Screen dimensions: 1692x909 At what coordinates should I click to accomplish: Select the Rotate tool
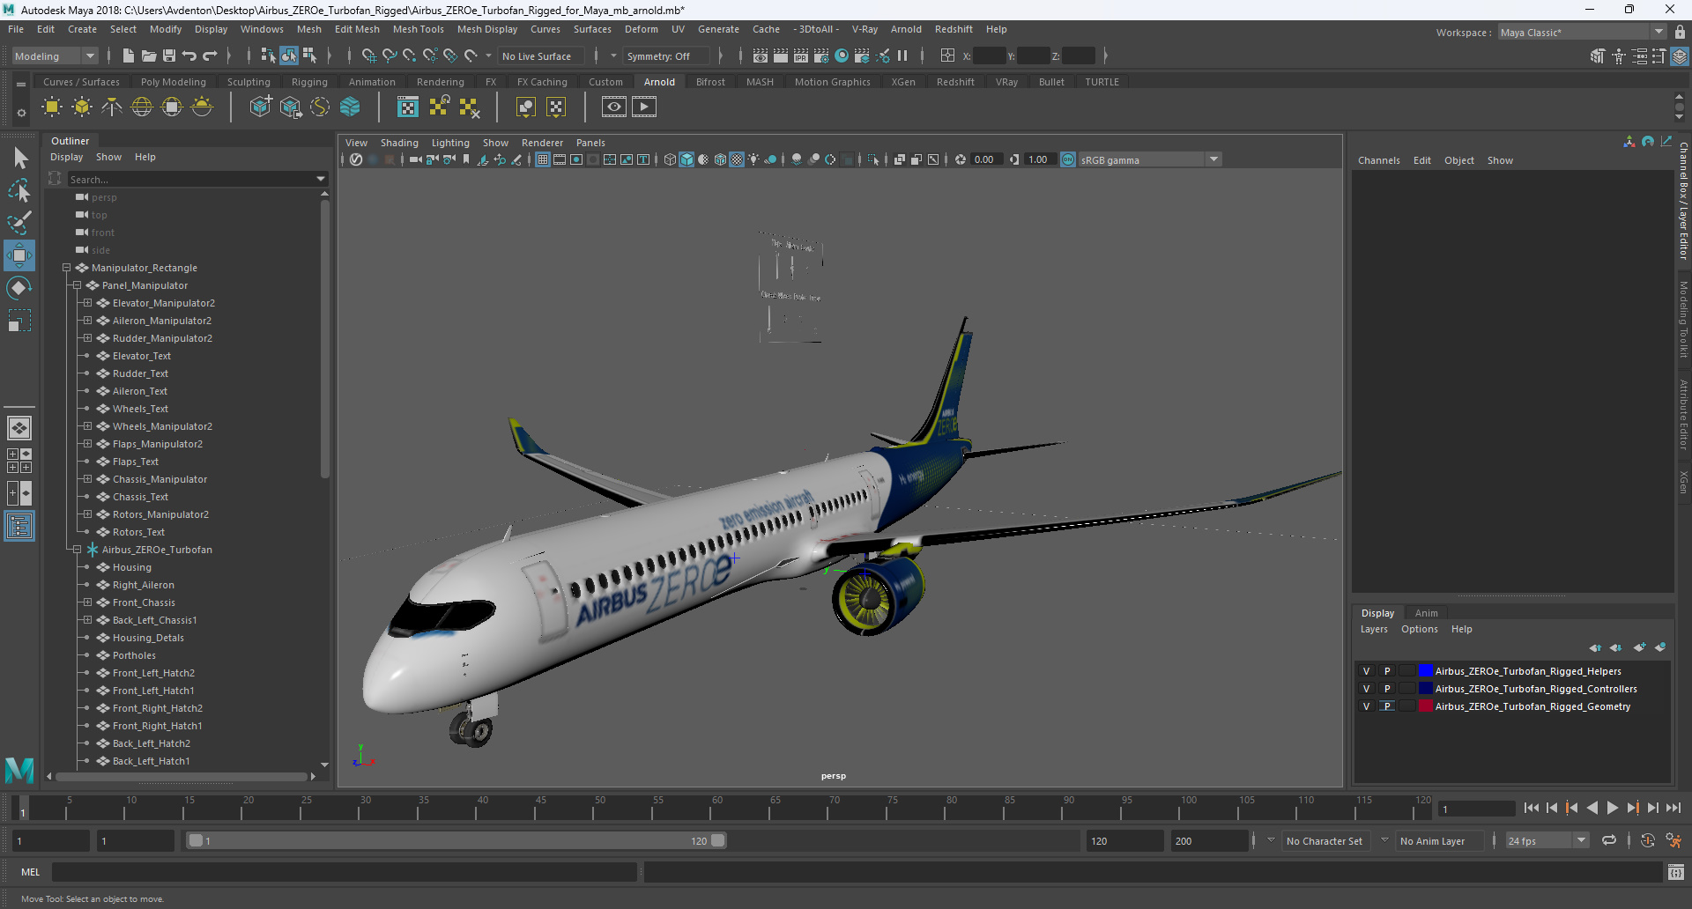click(x=19, y=288)
